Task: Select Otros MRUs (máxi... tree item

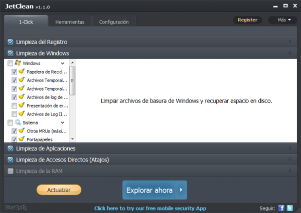Action: click(47, 131)
